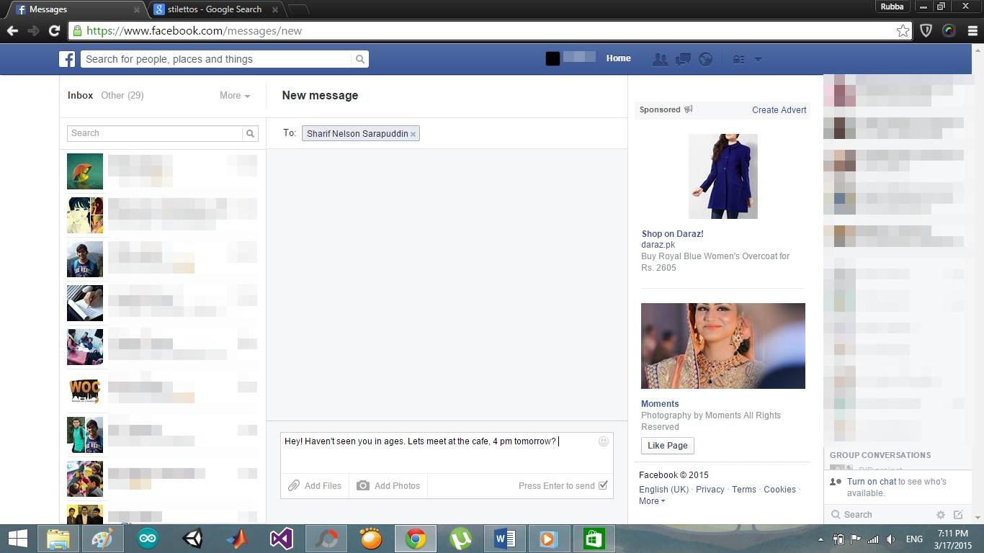Image resolution: width=984 pixels, height=553 pixels.
Task: Click the Facebook logo icon
Action: [x=67, y=59]
